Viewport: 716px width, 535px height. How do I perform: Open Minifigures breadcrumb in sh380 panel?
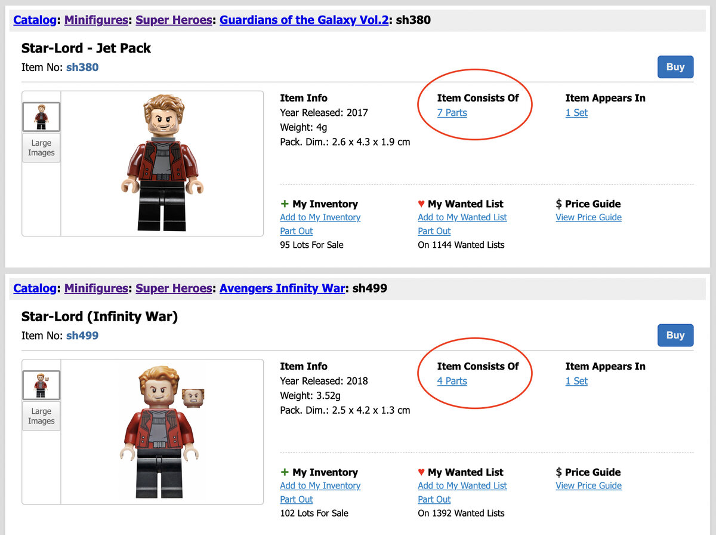[96, 20]
